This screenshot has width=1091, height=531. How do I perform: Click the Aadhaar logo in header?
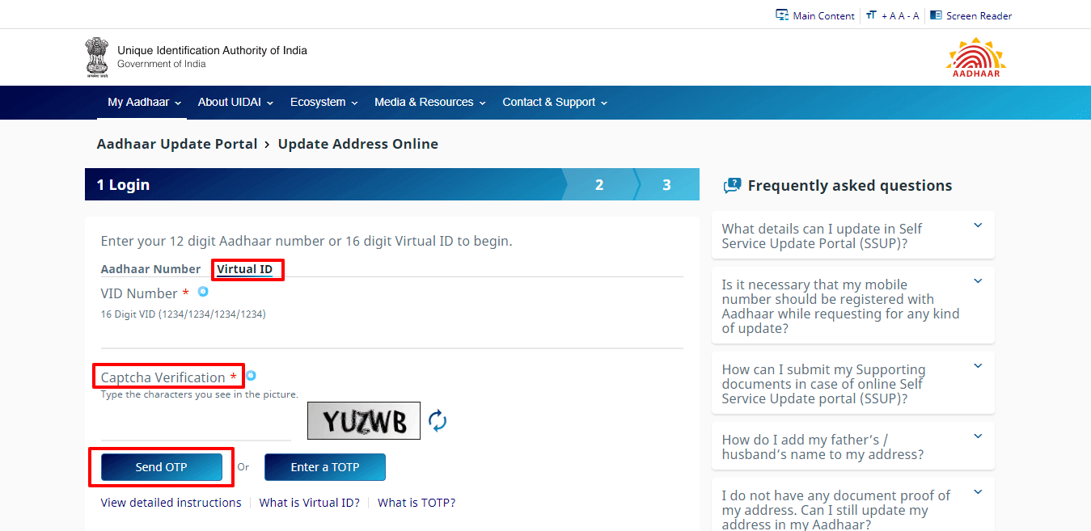coord(975,57)
